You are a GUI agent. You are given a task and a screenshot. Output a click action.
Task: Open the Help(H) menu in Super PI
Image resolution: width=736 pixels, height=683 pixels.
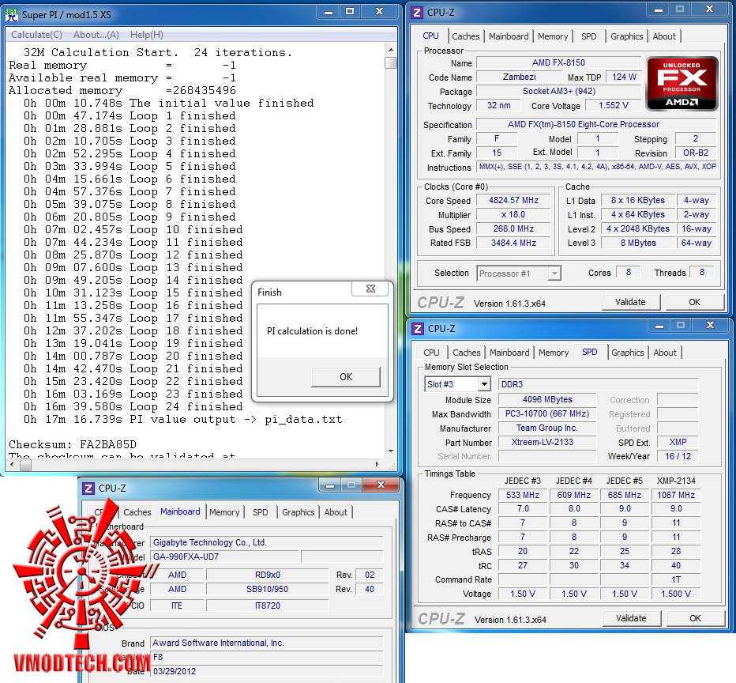(x=147, y=35)
